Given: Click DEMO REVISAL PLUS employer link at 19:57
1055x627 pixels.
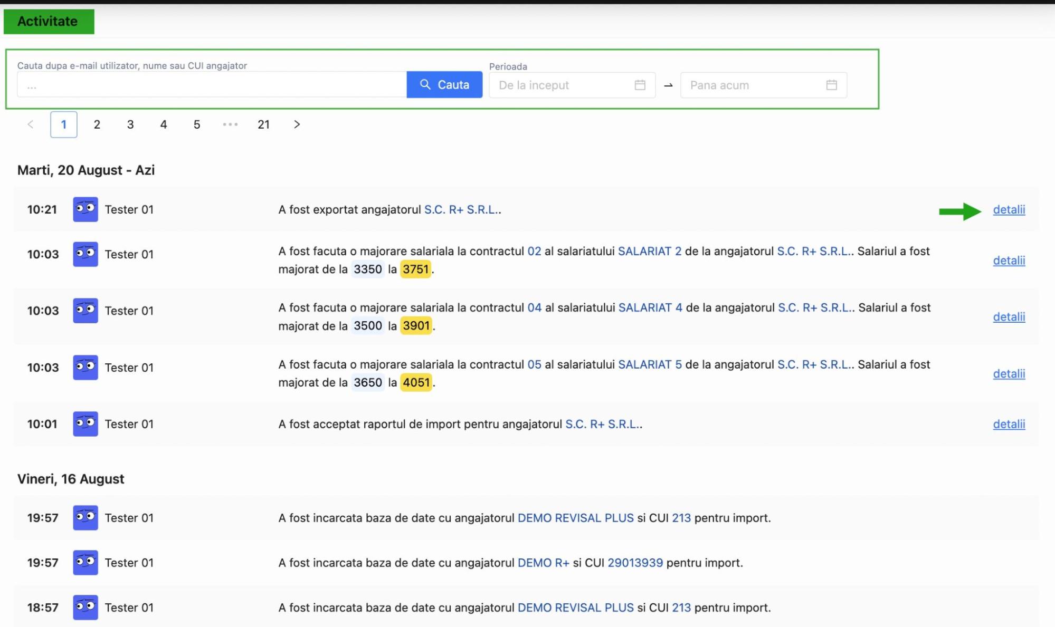Looking at the screenshot, I should point(576,517).
